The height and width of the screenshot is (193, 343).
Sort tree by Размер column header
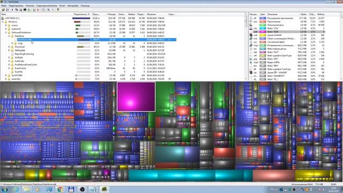[111, 14]
